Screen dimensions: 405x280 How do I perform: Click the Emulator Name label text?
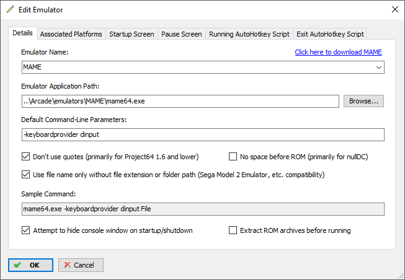pyautogui.click(x=45, y=52)
